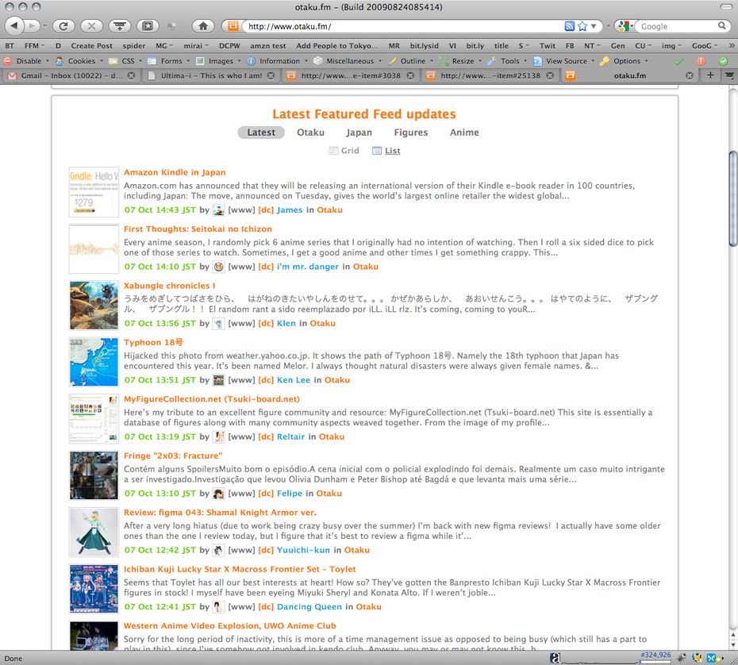This screenshot has width=738, height=665.
Task: Select the Figures feed category
Action: (410, 133)
